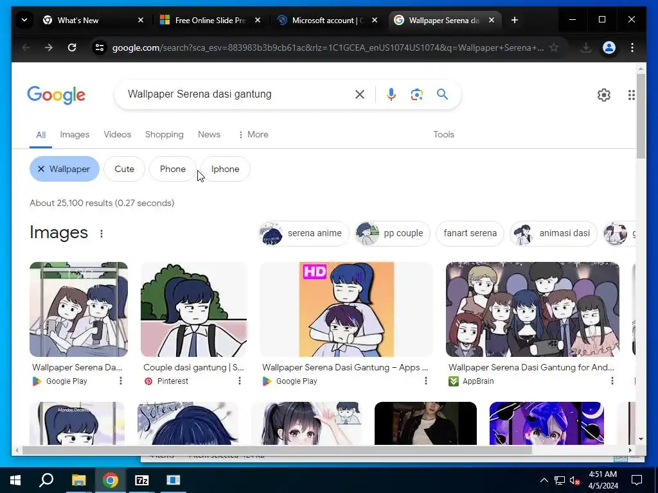Screen dimensions: 658x493
Task: Apply the Phone filter chip
Action: [x=172, y=169]
